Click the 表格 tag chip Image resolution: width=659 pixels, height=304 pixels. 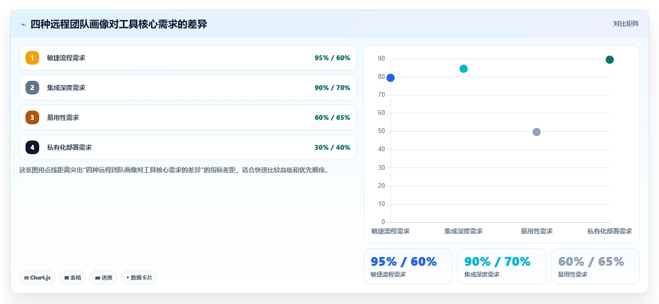73,278
